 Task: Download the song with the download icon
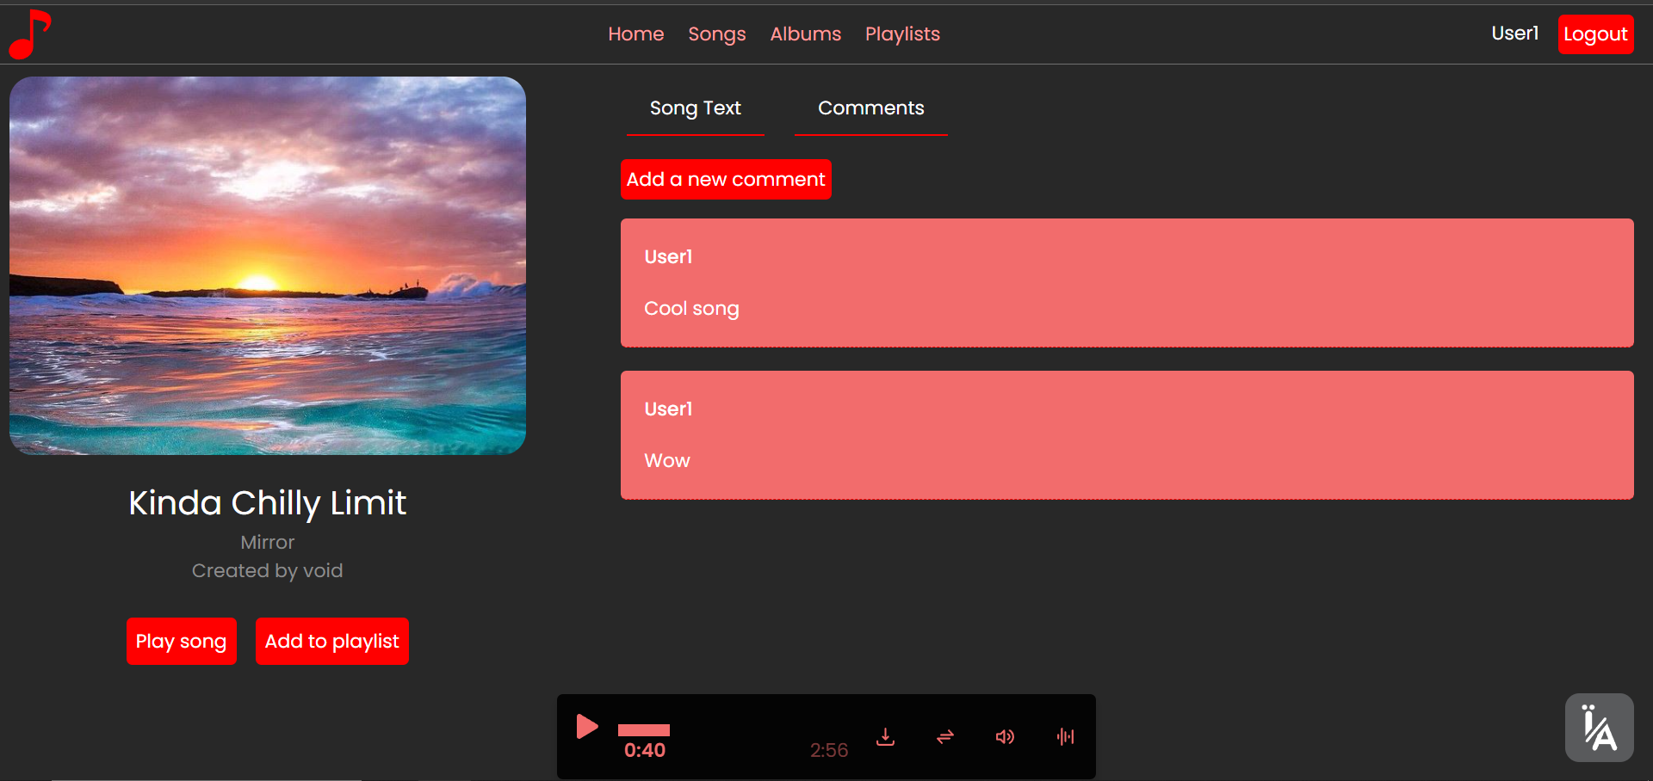pos(885,737)
